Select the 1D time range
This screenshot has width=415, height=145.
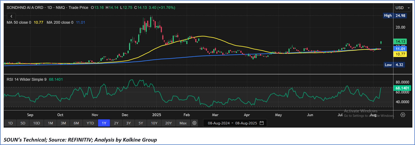[10, 123]
